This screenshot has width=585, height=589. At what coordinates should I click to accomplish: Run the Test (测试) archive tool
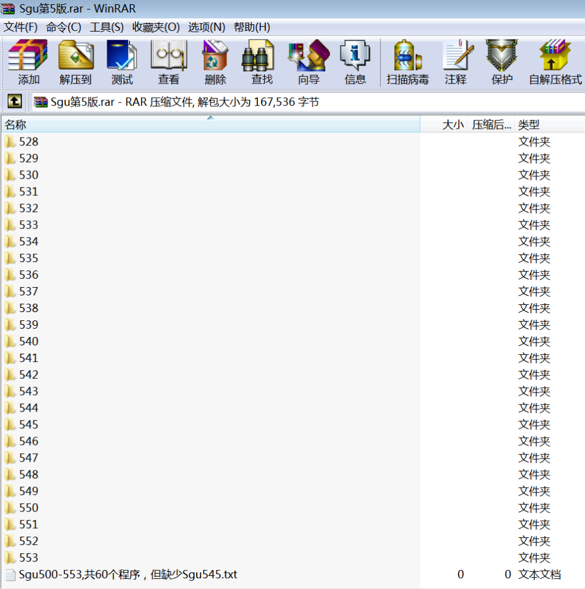pos(122,63)
